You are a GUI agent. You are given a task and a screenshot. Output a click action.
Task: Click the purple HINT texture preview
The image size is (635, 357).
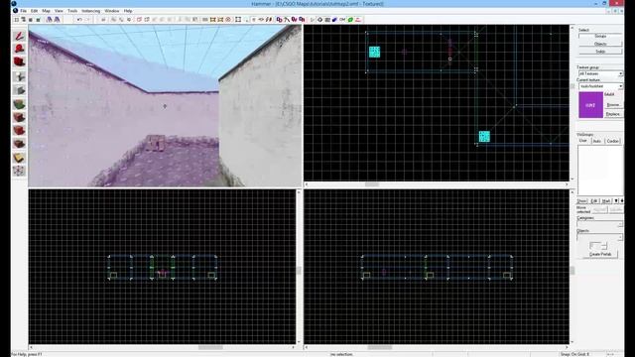(x=590, y=105)
